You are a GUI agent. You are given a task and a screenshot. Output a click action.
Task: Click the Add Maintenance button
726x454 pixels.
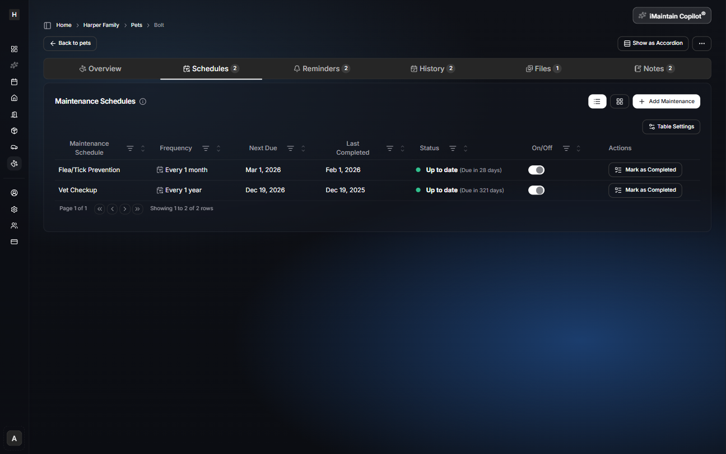666,101
